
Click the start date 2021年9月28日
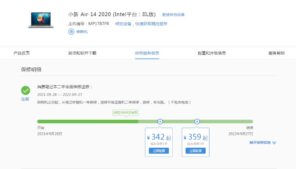tap(49, 134)
